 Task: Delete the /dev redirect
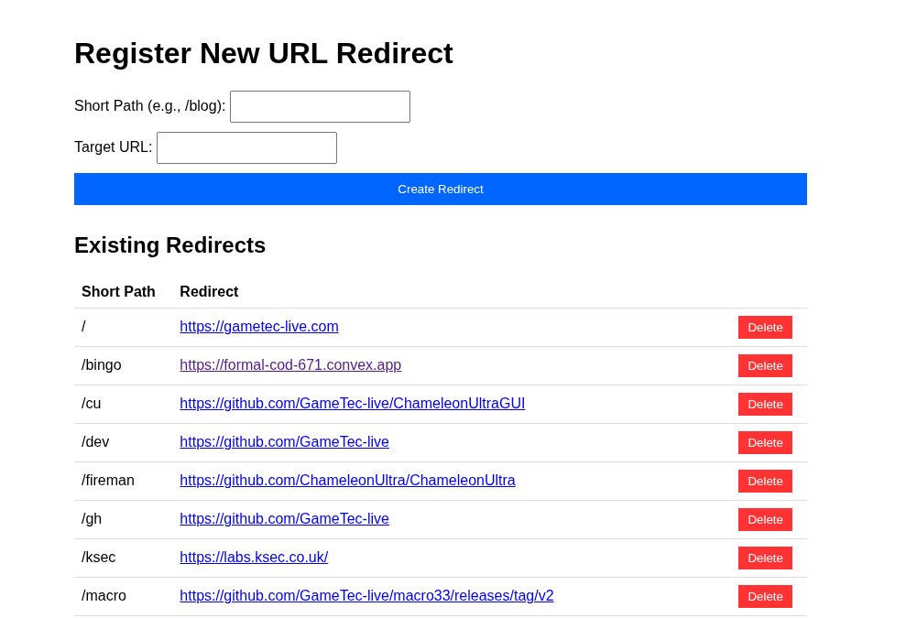pos(765,443)
